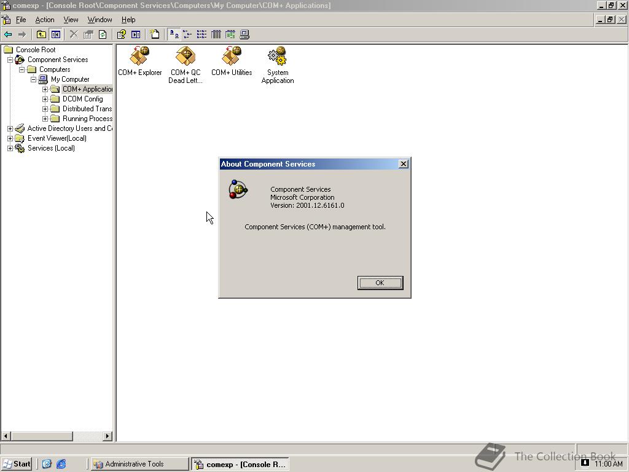The width and height of the screenshot is (629, 472).
Task: Switch to Status view toolbar icon
Action: tap(230, 34)
